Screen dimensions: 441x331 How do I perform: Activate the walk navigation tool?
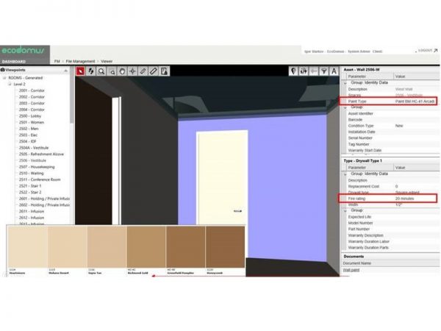click(91, 71)
